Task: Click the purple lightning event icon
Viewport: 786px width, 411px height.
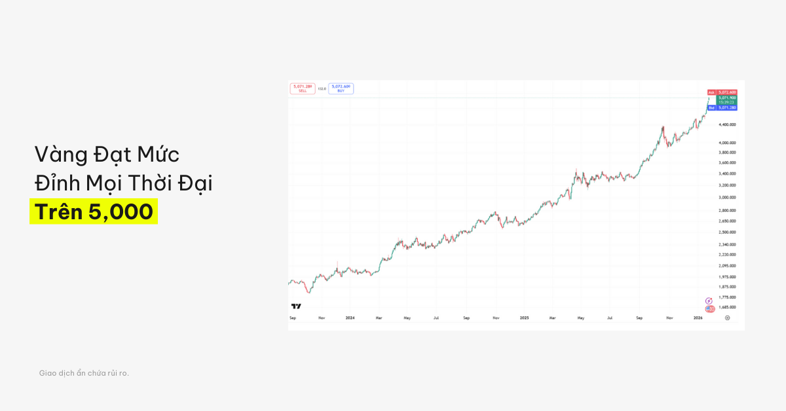Action: coord(709,301)
